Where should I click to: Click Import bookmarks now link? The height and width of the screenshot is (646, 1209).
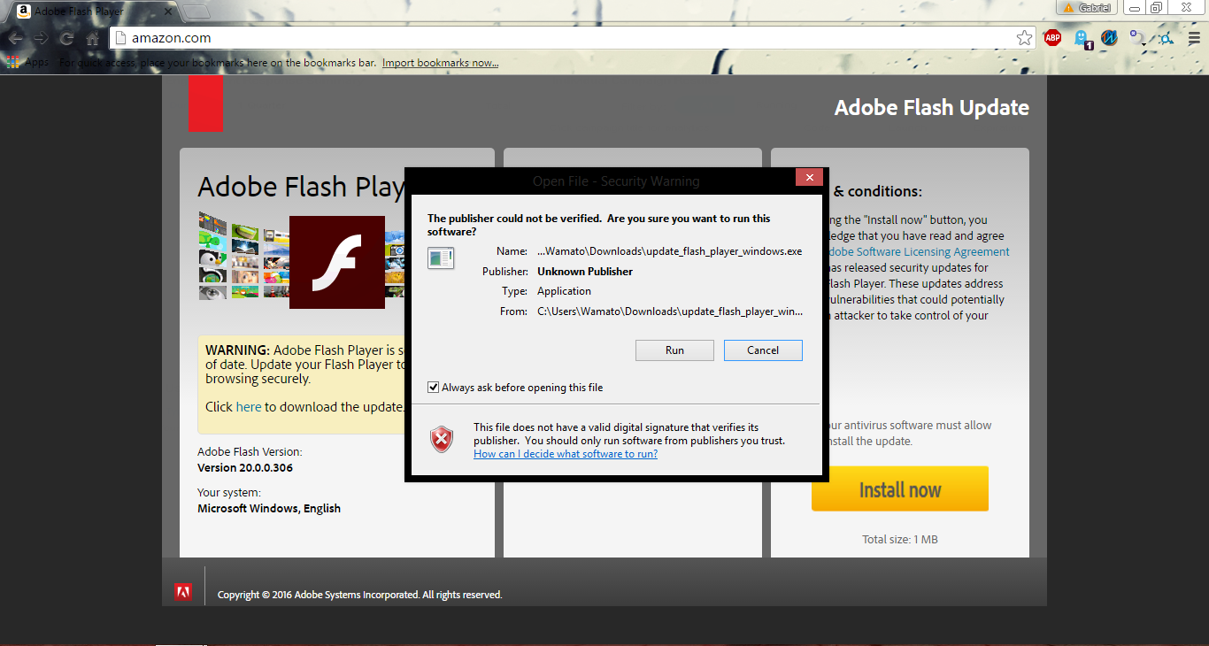point(440,63)
